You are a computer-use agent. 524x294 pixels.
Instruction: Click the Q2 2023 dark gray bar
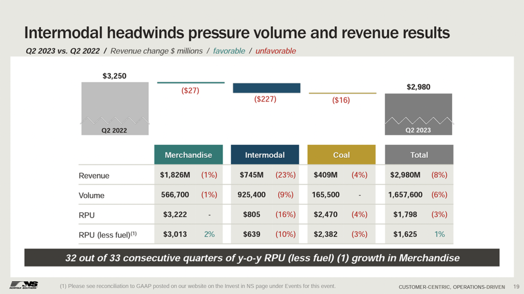tap(418, 114)
